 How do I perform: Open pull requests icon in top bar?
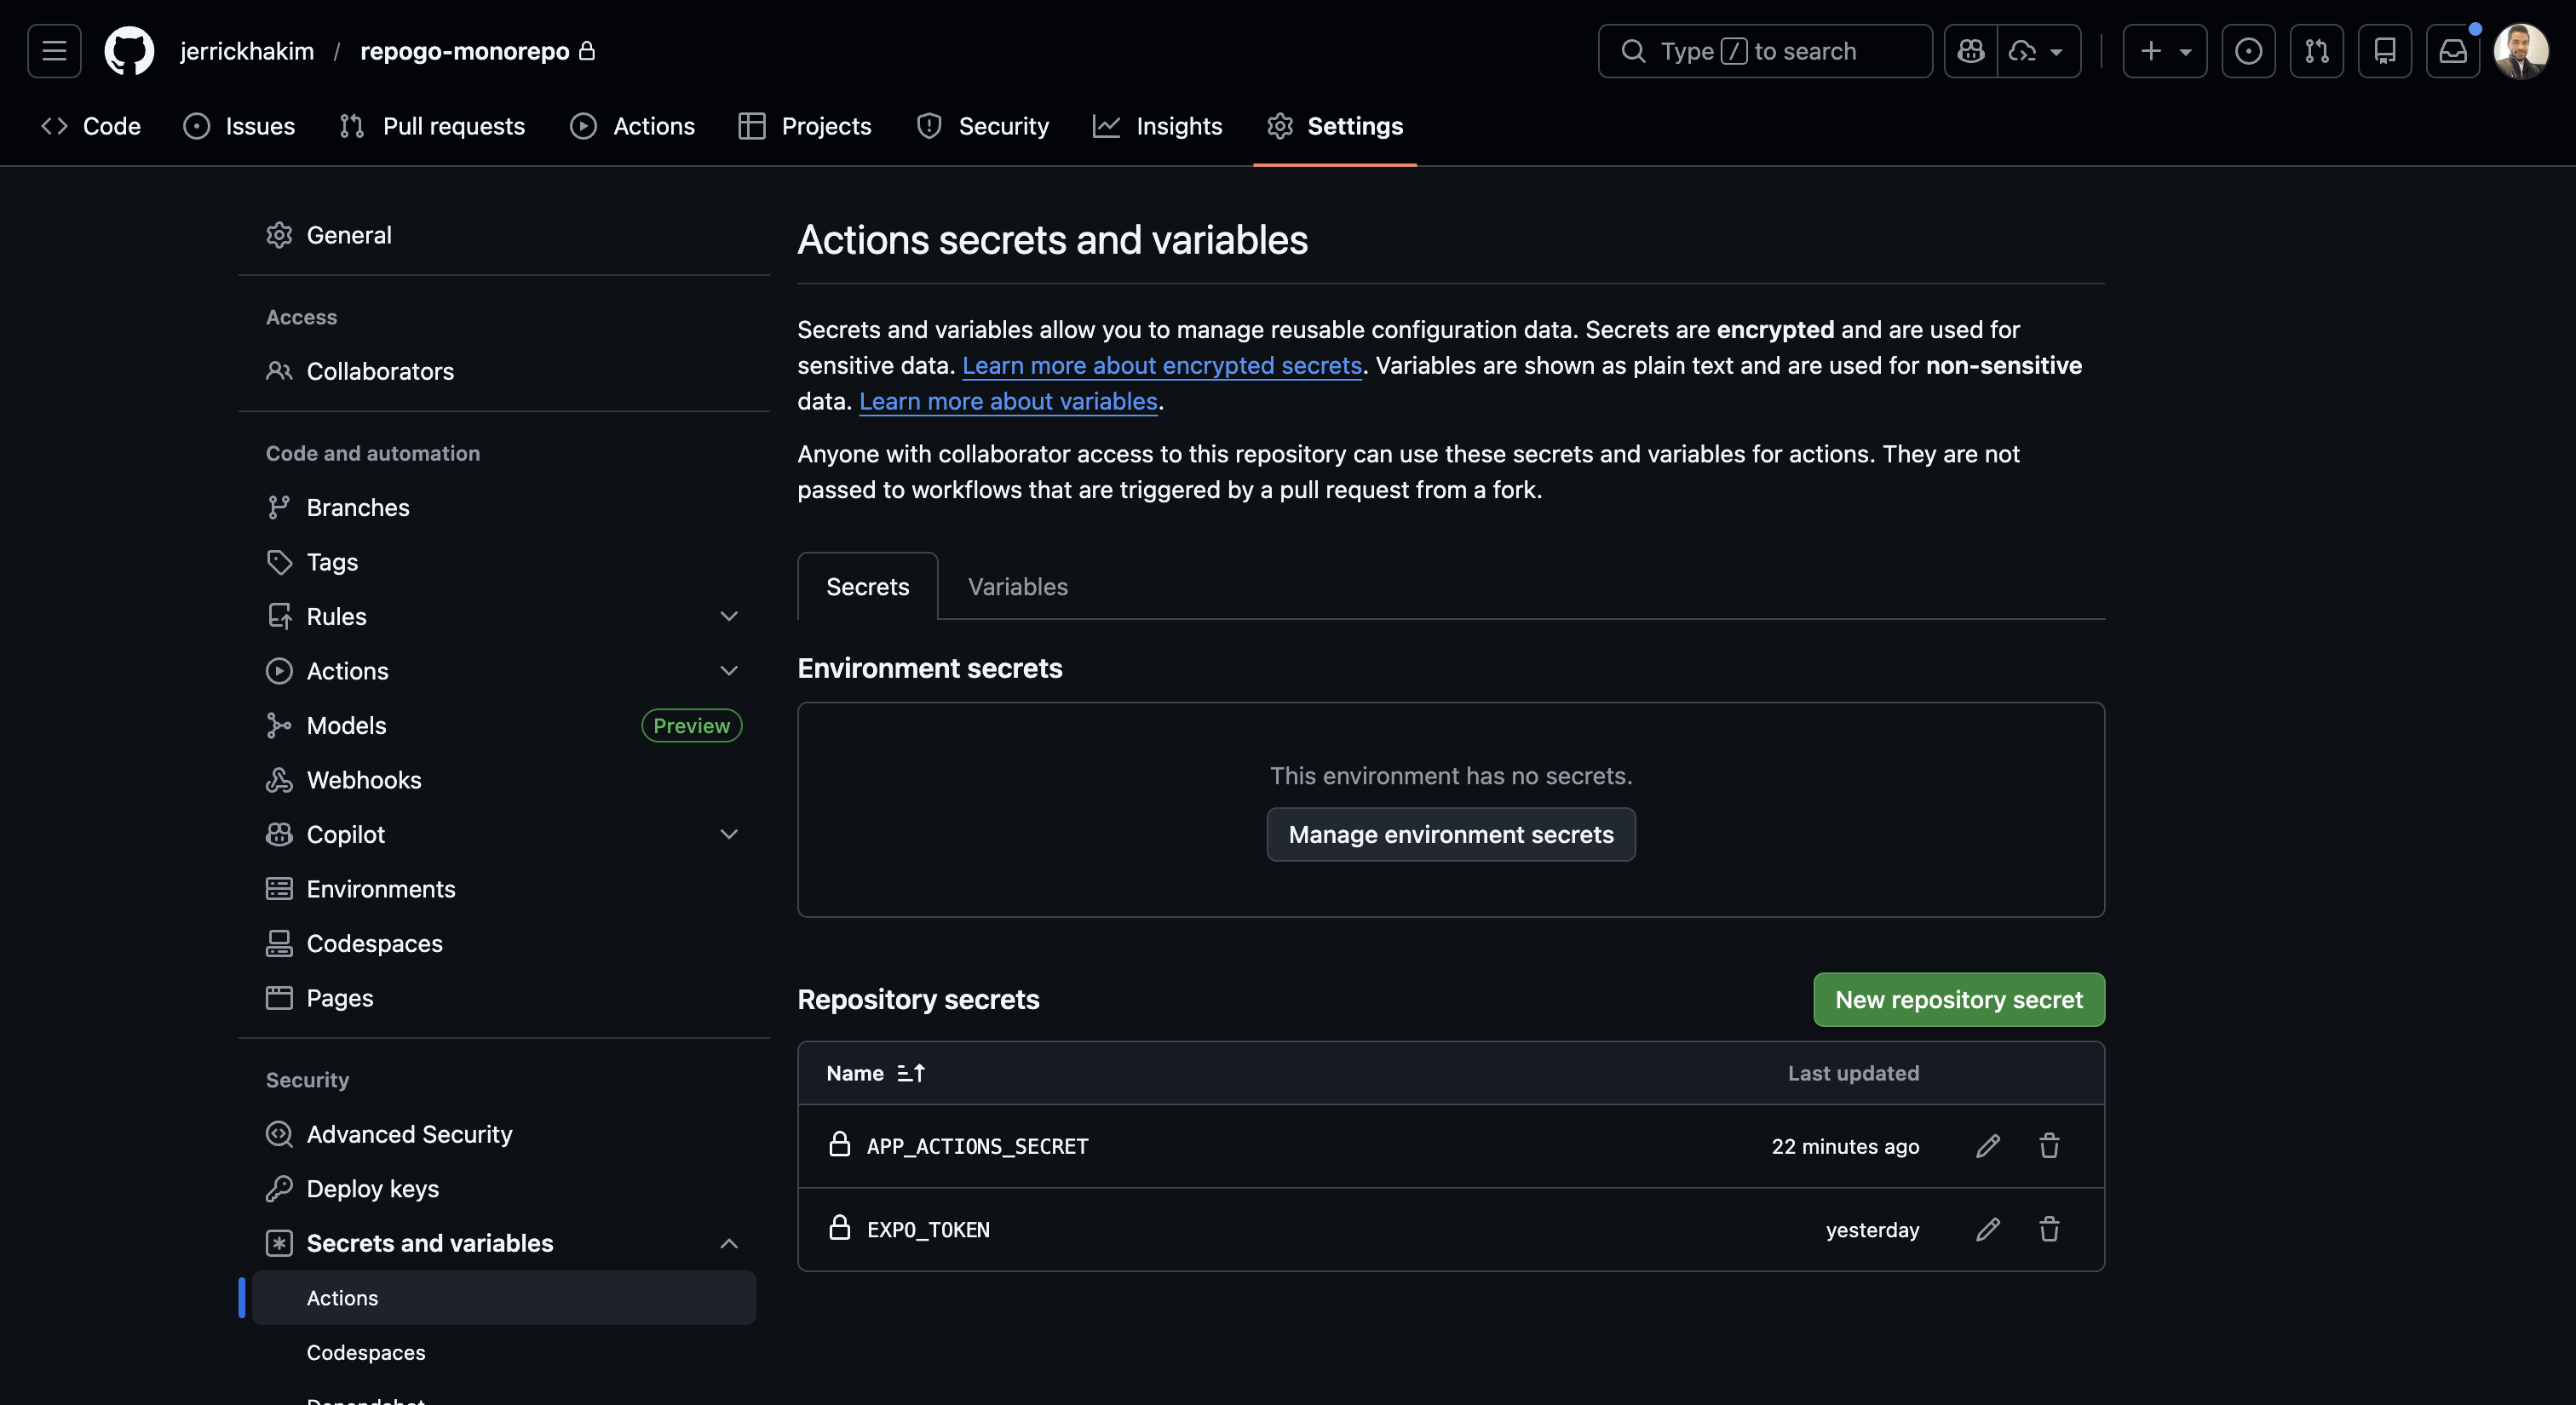tap(2316, 51)
